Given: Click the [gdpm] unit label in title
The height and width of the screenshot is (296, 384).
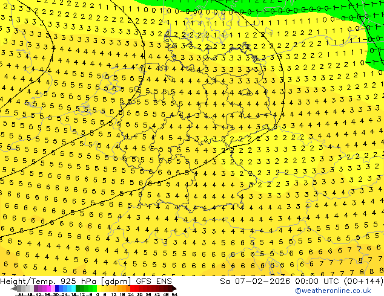Looking at the screenshot, I should (x=117, y=282).
